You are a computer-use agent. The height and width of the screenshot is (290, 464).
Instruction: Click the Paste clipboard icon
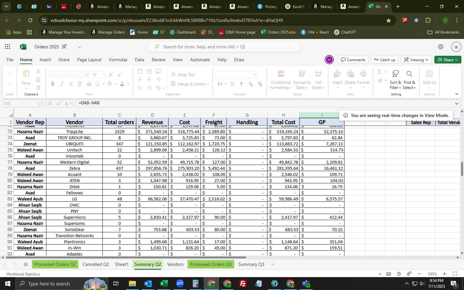point(26,74)
